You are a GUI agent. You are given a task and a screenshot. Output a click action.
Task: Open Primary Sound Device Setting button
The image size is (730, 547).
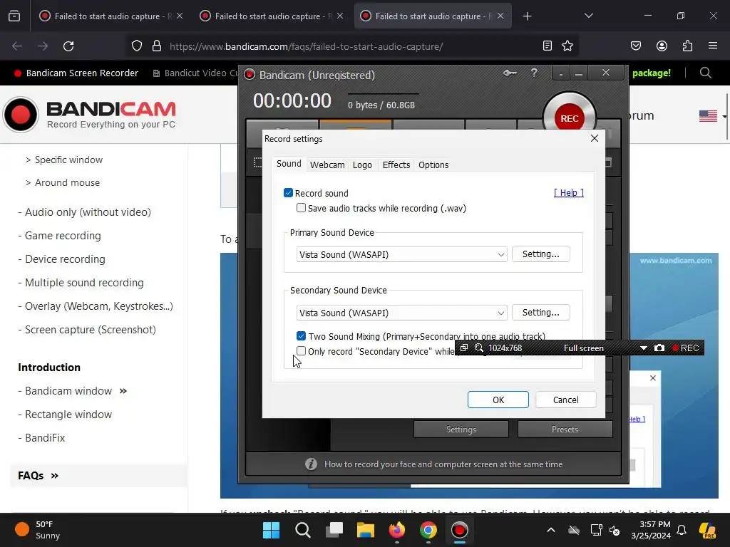pyautogui.click(x=540, y=254)
